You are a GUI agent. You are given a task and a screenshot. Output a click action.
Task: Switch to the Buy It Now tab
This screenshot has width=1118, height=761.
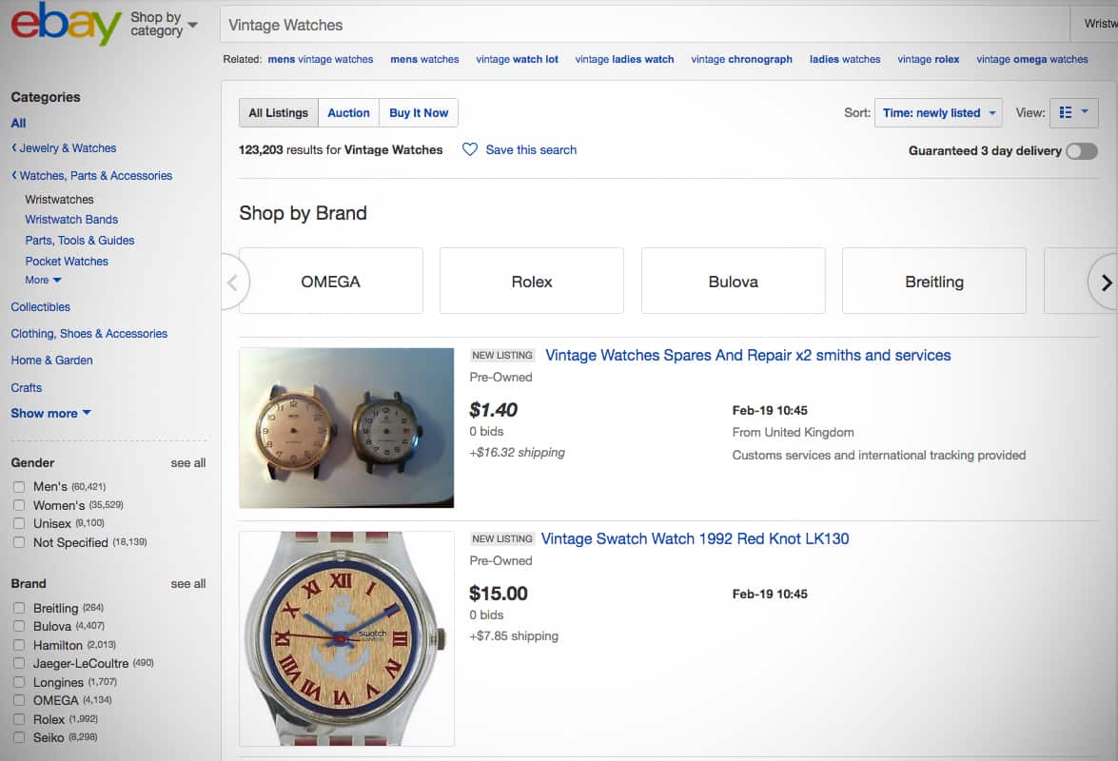[418, 111]
